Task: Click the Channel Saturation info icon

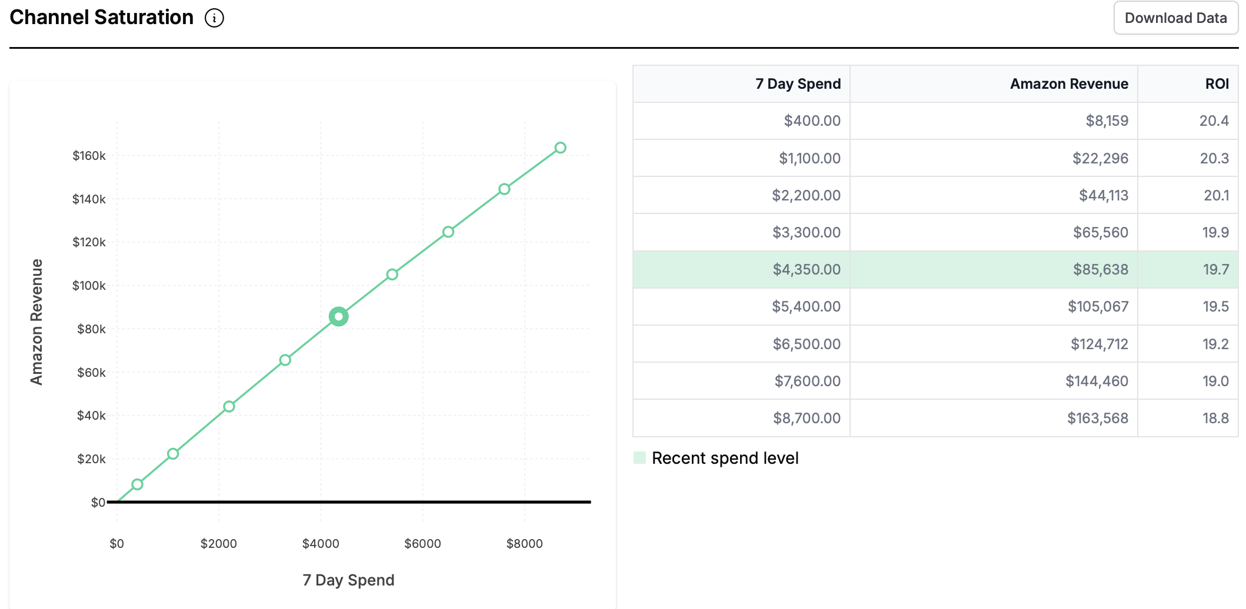Action: pos(214,18)
